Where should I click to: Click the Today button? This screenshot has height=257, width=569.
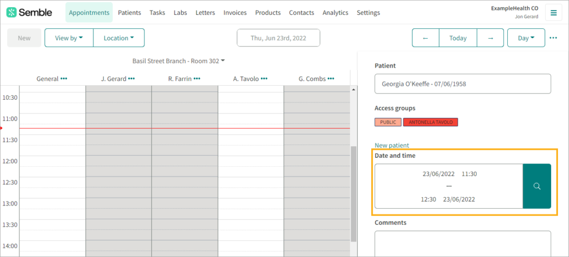(458, 38)
